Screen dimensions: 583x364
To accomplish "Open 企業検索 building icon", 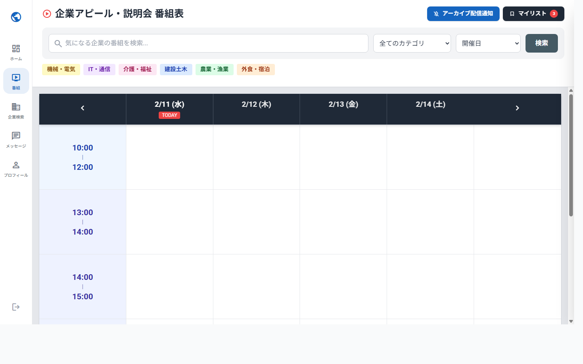I will [16, 107].
